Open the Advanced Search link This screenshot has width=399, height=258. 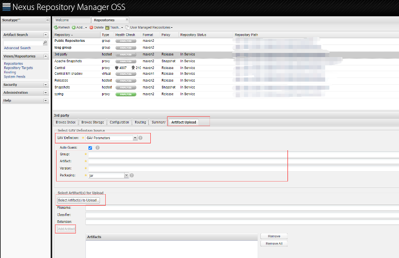17,48
